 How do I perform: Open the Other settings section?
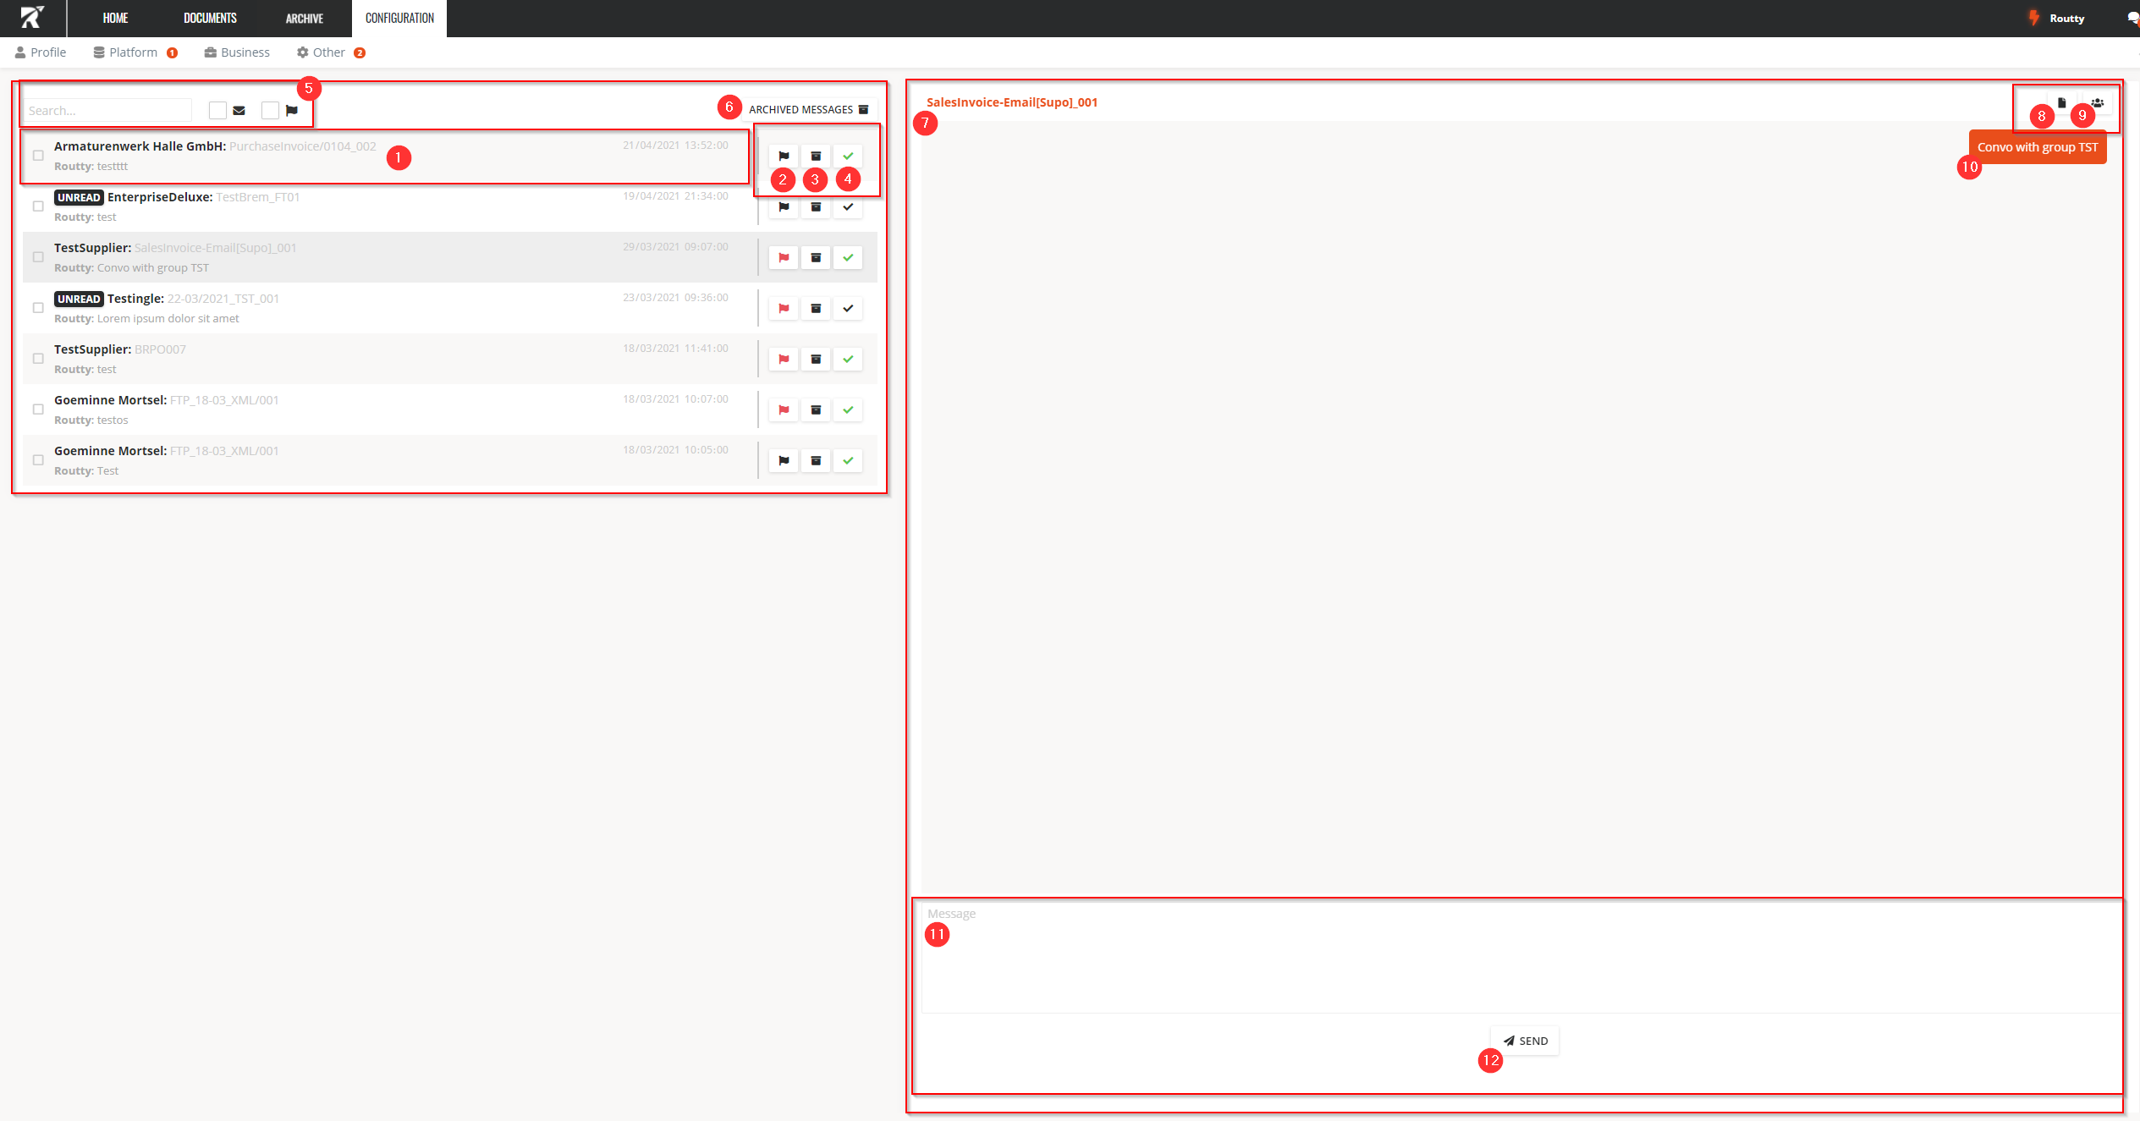328,52
